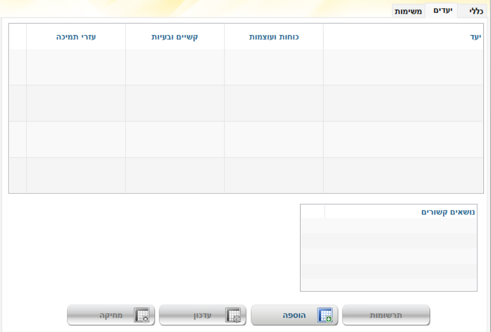Switch to the כללי tab
491x332 pixels.
pos(472,11)
